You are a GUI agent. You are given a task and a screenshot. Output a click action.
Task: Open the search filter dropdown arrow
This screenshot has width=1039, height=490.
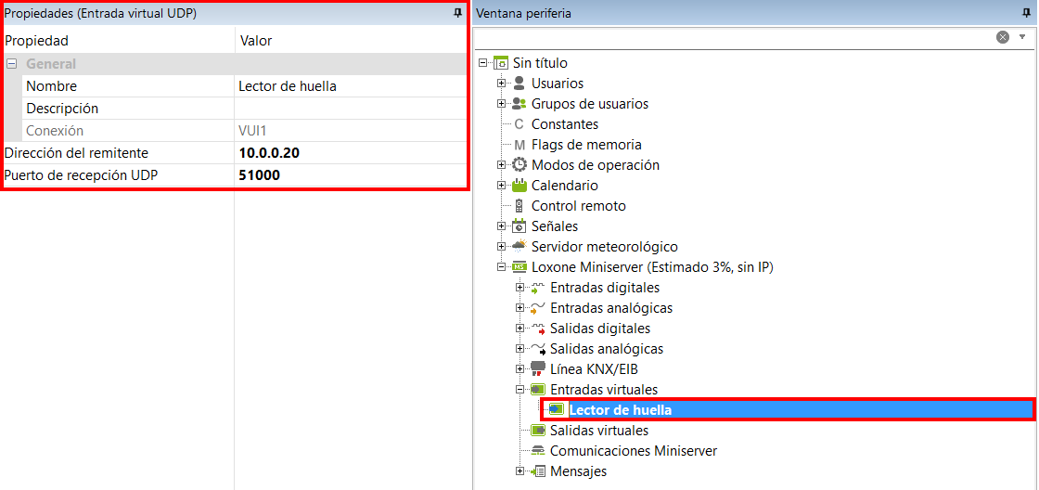click(1022, 37)
